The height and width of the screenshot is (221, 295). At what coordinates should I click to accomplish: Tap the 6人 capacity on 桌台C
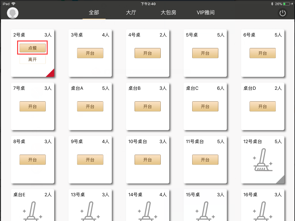coord(221,88)
